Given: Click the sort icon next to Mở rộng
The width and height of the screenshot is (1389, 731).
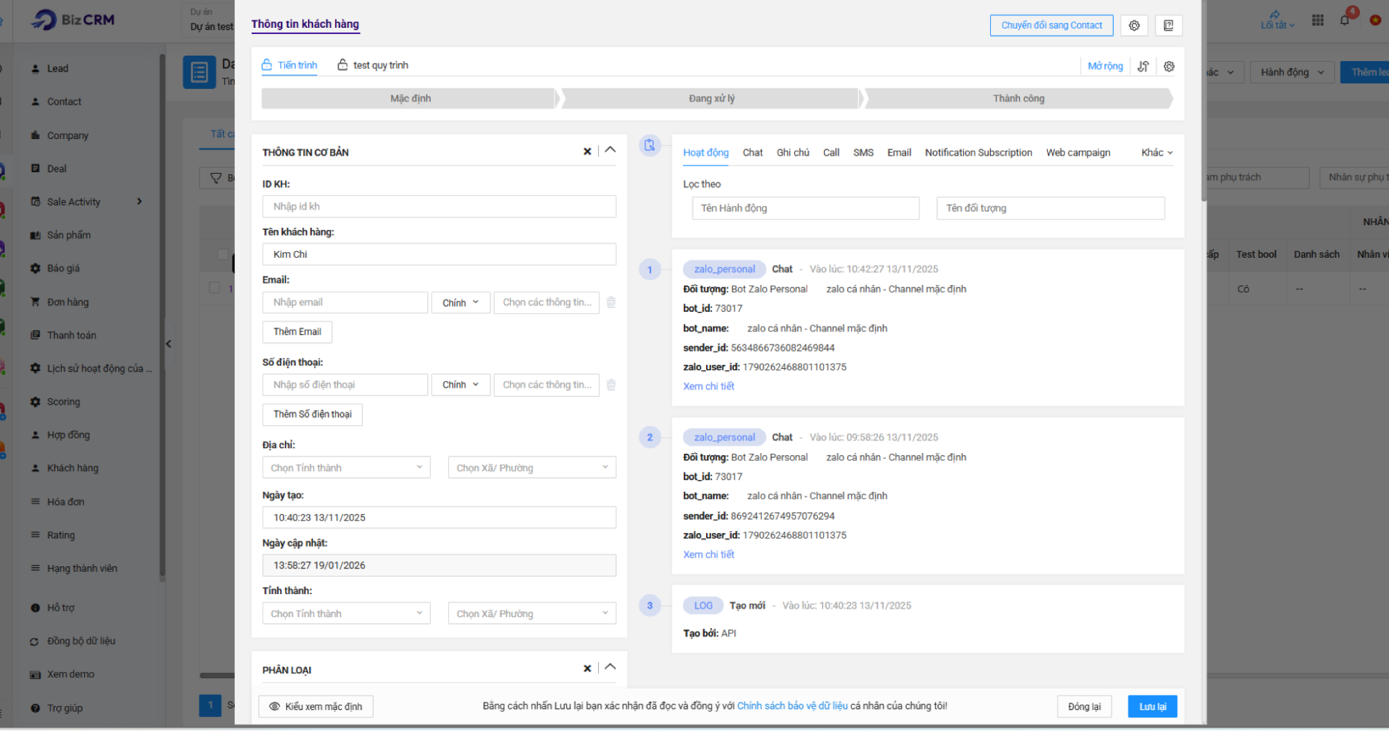Looking at the screenshot, I should [1143, 67].
